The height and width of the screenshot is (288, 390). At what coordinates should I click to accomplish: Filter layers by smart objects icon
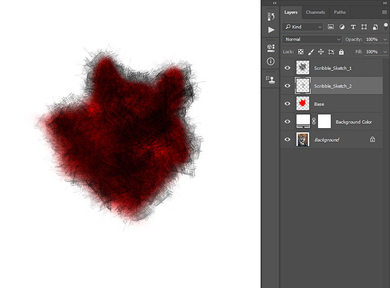[x=375, y=27]
